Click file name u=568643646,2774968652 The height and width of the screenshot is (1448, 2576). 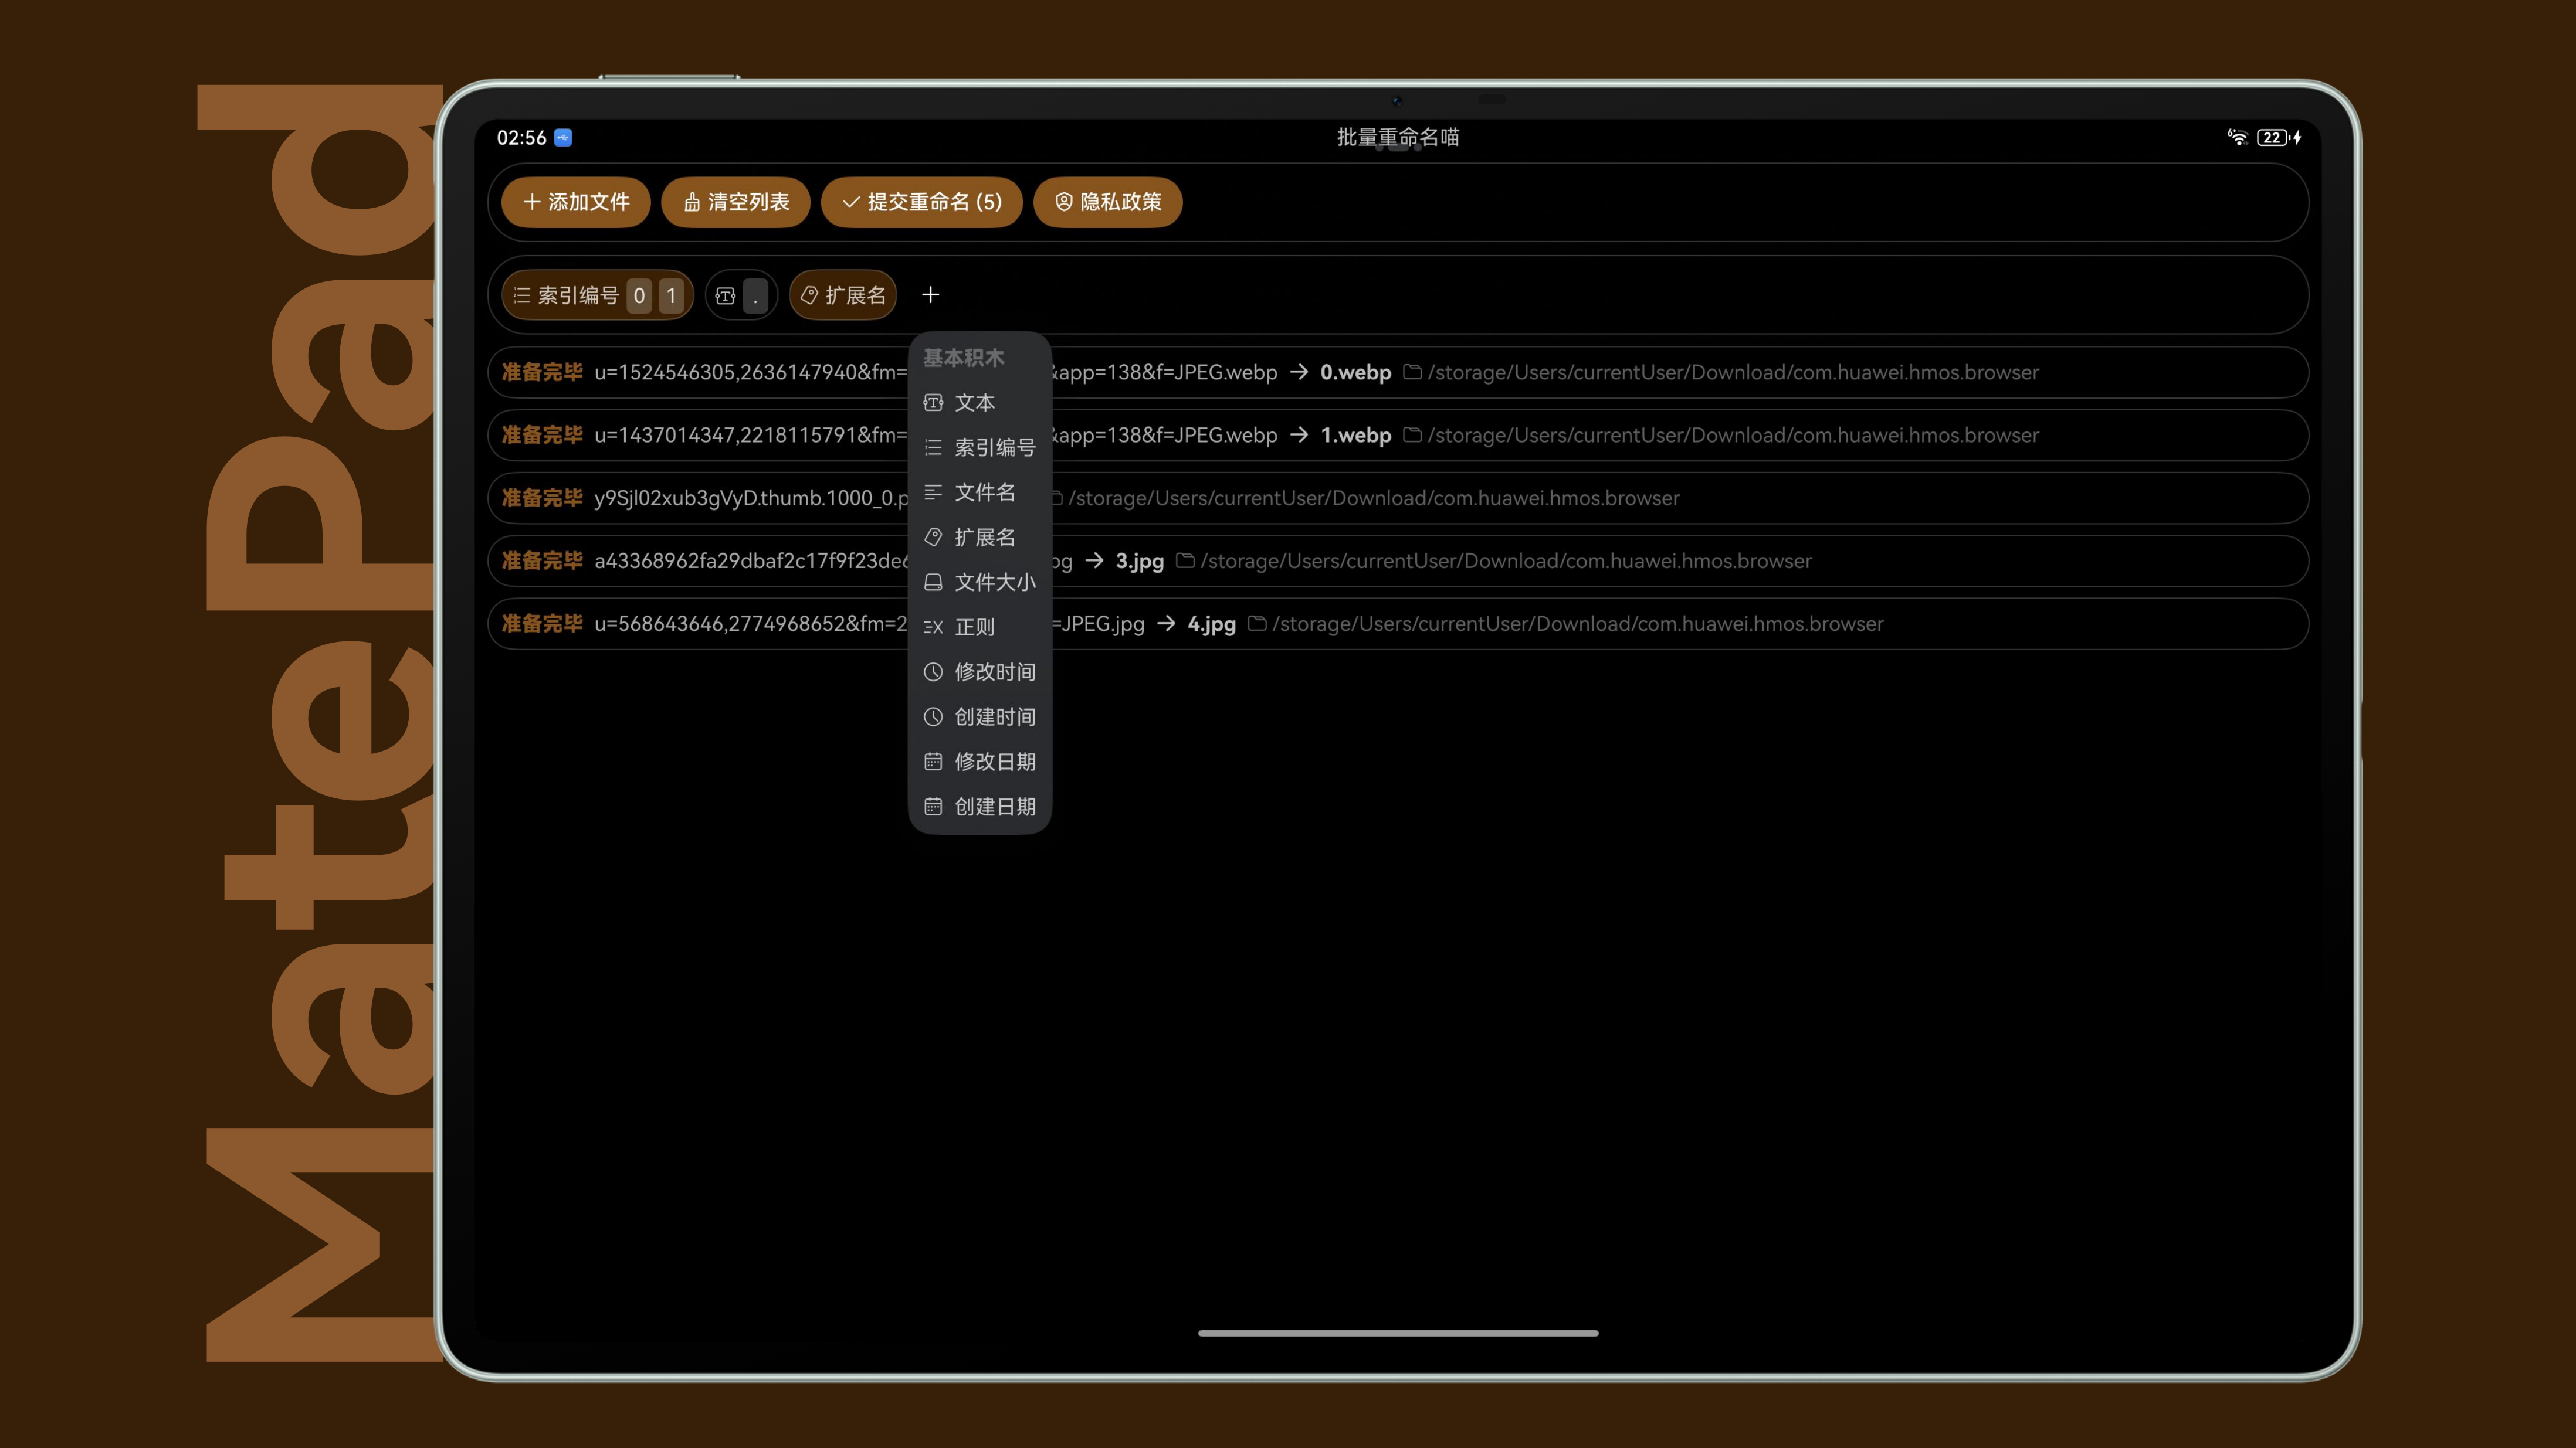(750, 624)
